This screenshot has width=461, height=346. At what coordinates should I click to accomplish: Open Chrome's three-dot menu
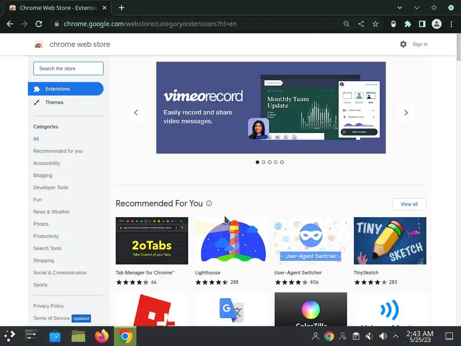tap(451, 24)
